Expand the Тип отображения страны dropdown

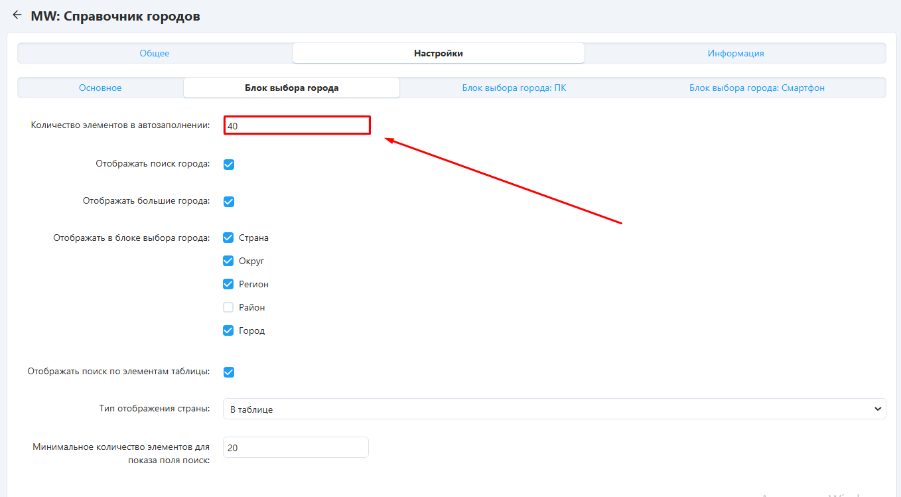pyautogui.click(x=554, y=409)
